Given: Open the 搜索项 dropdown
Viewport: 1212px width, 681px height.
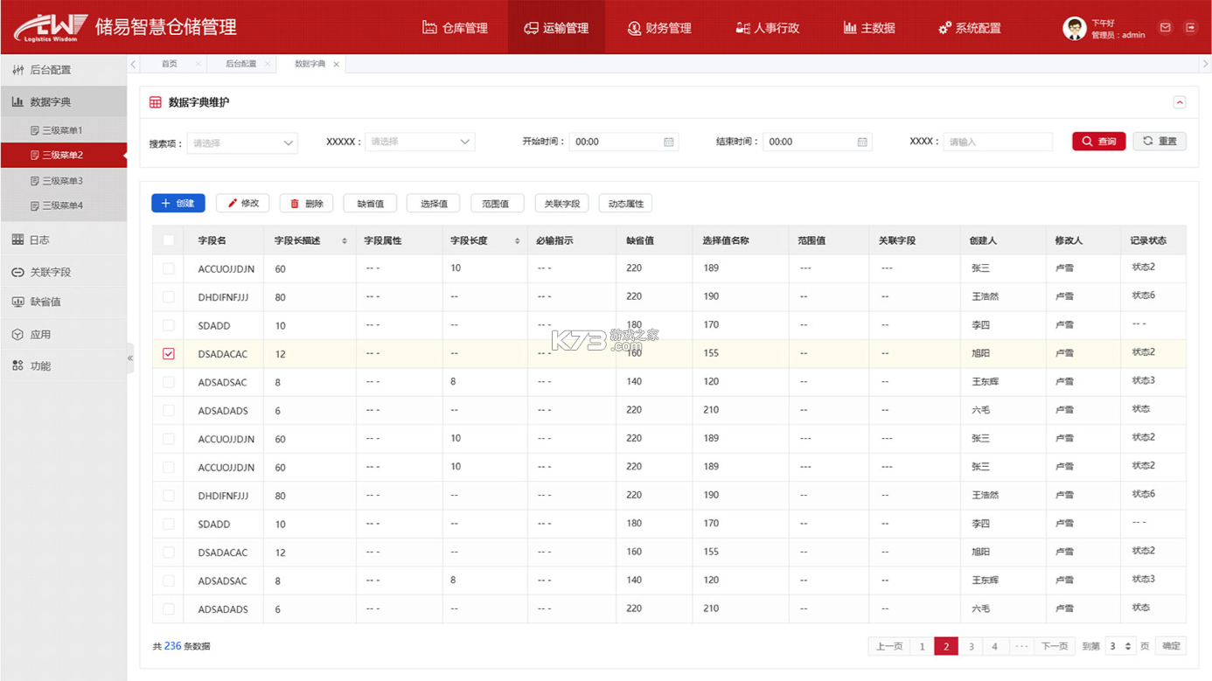Looking at the screenshot, I should click(x=242, y=142).
